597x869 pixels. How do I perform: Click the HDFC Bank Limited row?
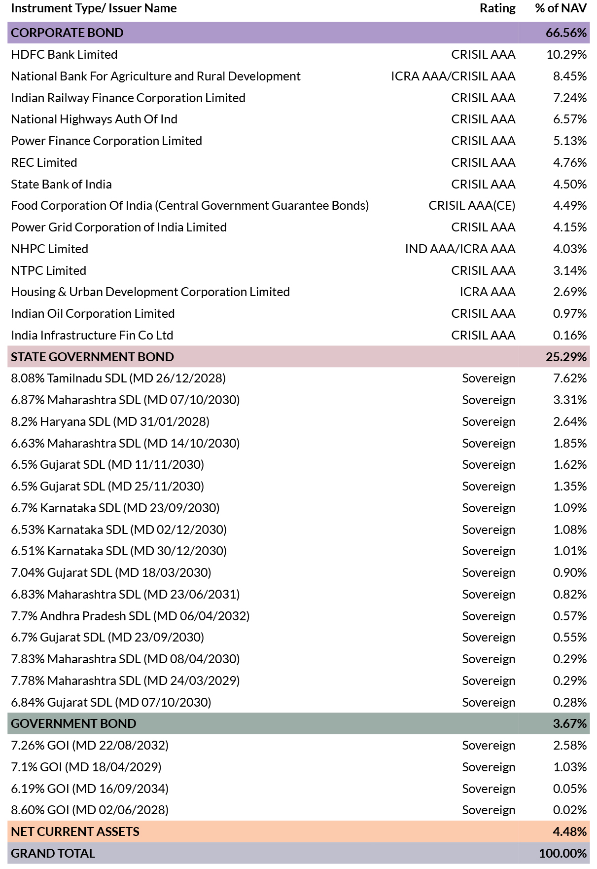[x=298, y=54]
